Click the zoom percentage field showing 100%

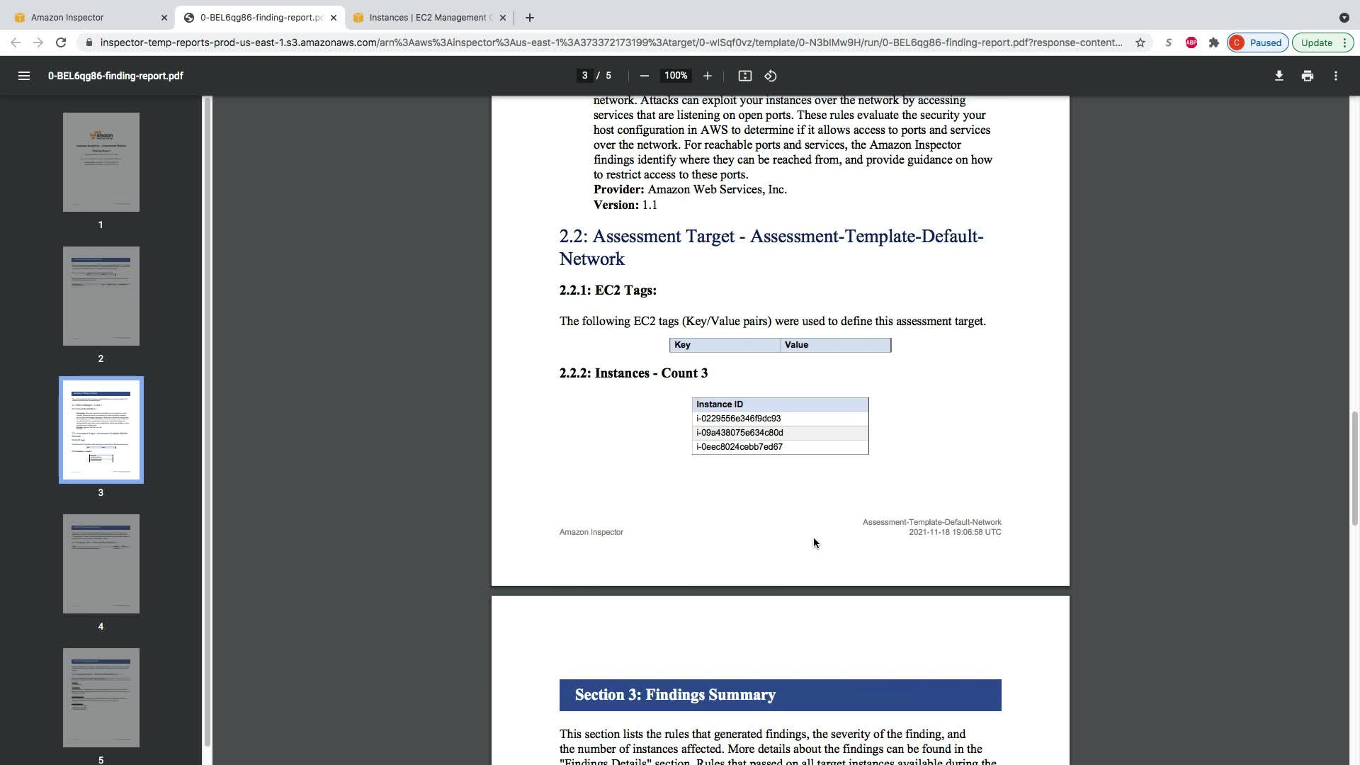[x=675, y=76]
